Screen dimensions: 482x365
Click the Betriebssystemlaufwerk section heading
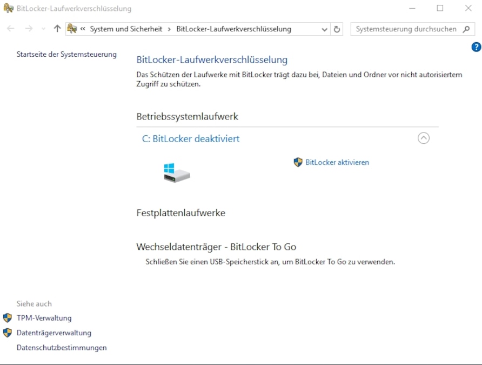point(187,117)
